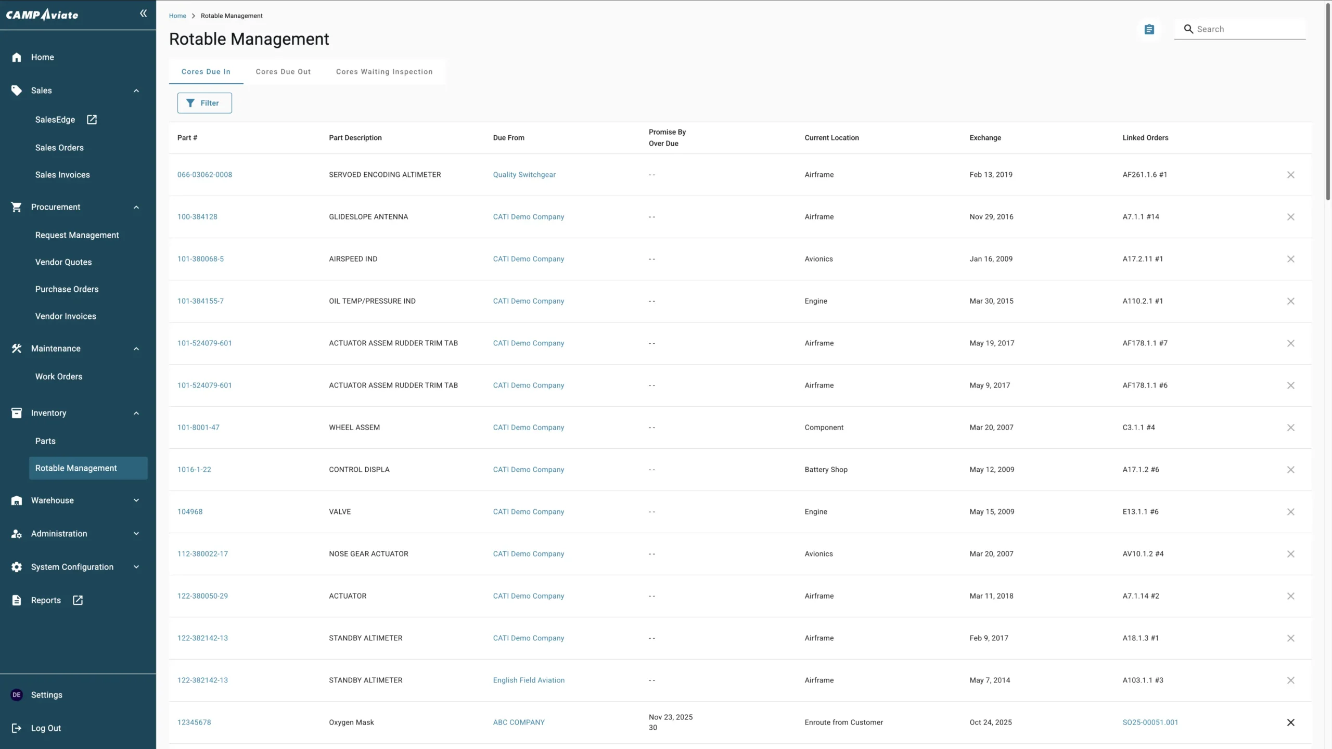Collapse the Inventory section chevron
The width and height of the screenshot is (1332, 749).
(x=136, y=413)
